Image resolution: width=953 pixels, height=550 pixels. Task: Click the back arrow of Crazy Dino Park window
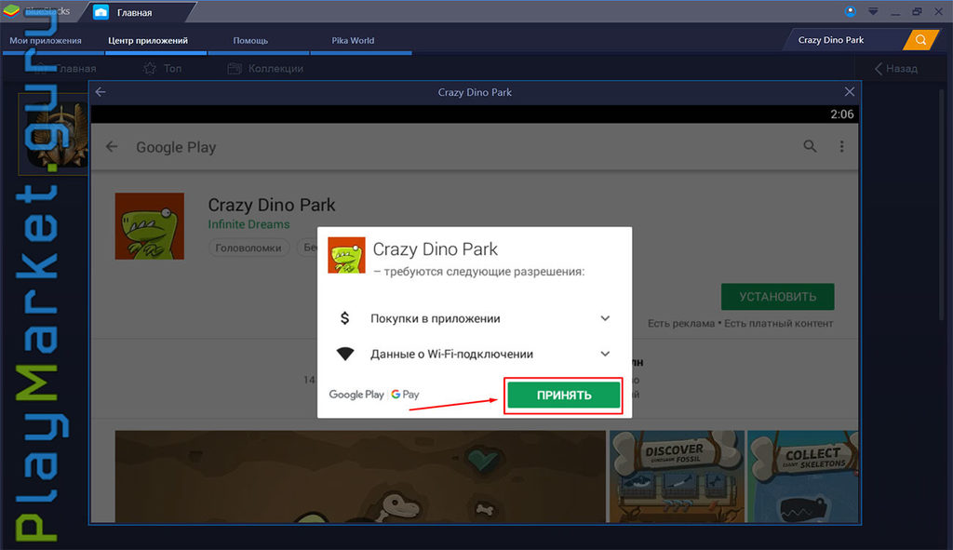coord(101,92)
